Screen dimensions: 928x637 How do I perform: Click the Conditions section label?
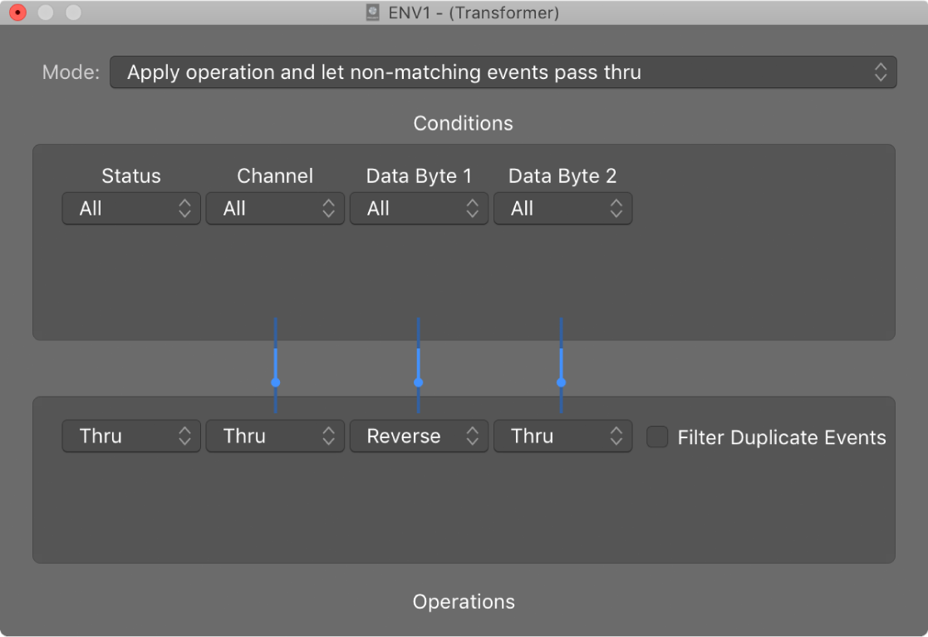click(464, 123)
